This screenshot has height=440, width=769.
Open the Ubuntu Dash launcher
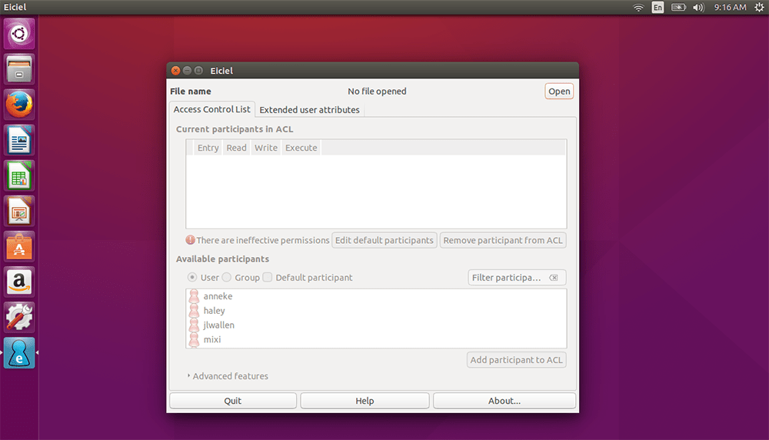(19, 33)
